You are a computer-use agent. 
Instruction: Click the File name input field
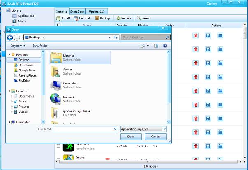pos(83,129)
